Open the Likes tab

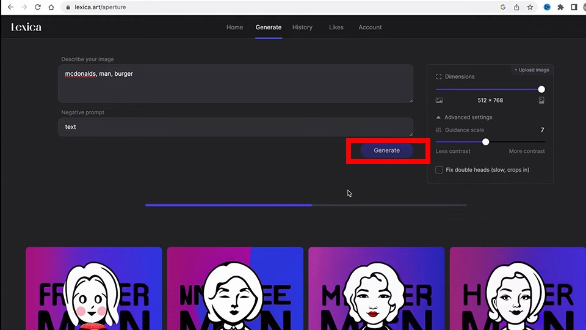(x=336, y=28)
